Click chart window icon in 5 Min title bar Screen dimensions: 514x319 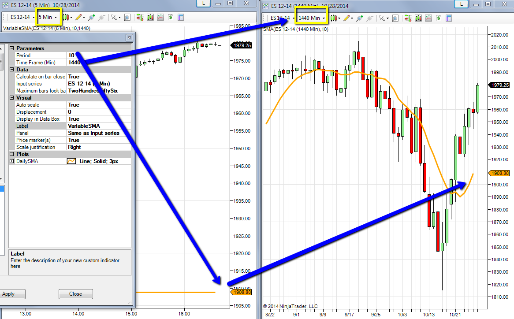coord(5,5)
